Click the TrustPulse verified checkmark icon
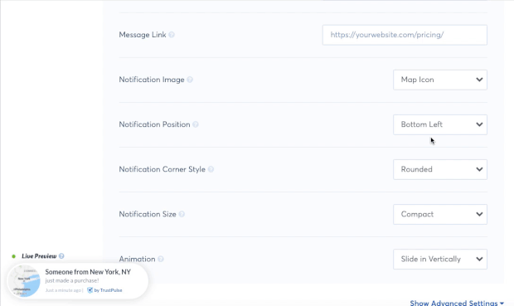 pyautogui.click(x=90, y=290)
